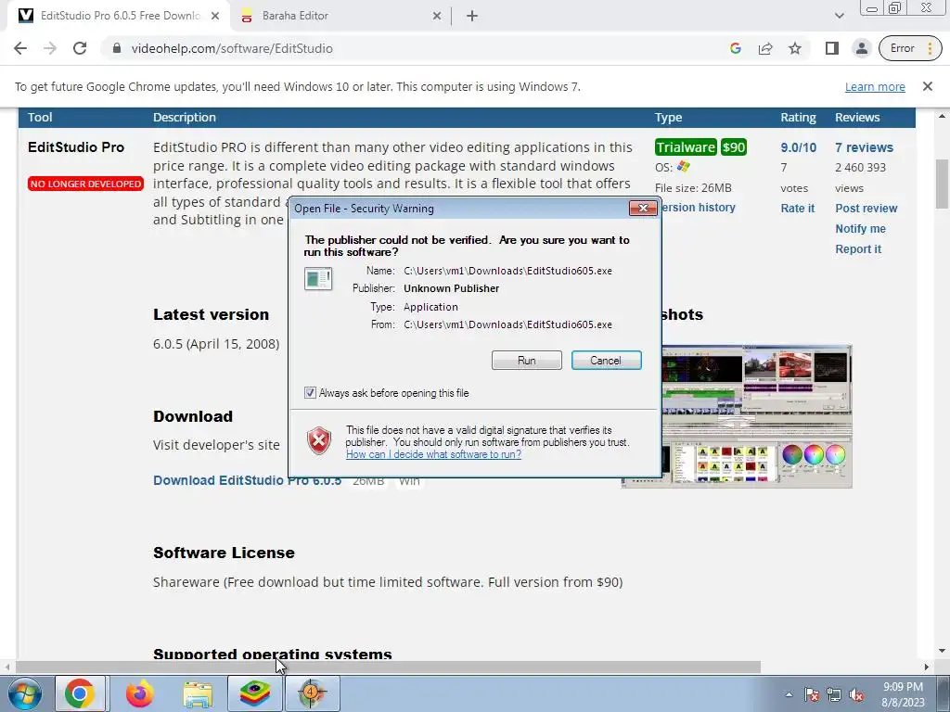Click the EditStudio Pro tool name
950x712 pixels.
tap(76, 147)
